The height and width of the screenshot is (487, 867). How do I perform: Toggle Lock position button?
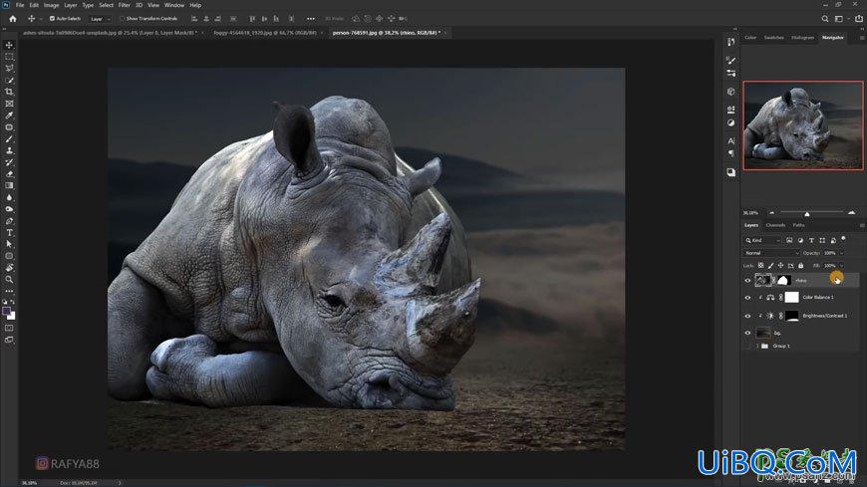(x=780, y=266)
